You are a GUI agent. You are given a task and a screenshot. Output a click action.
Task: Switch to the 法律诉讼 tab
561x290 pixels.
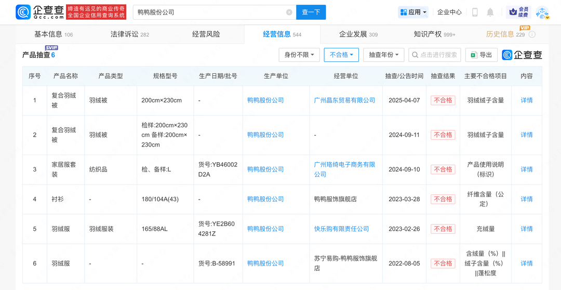point(129,34)
